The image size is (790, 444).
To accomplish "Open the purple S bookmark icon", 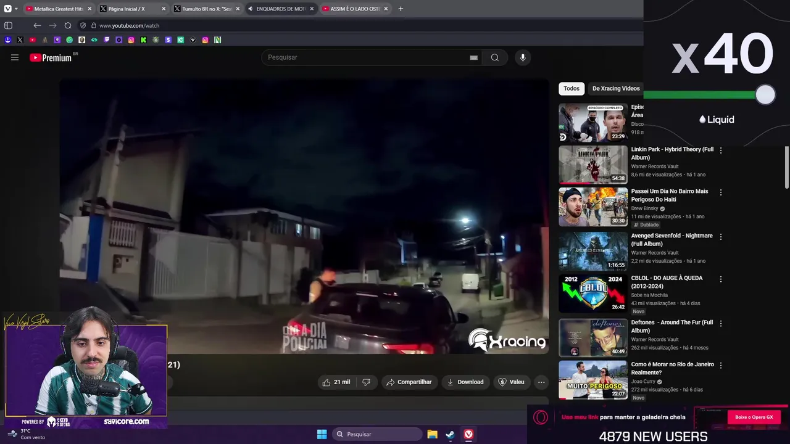I will (x=168, y=40).
